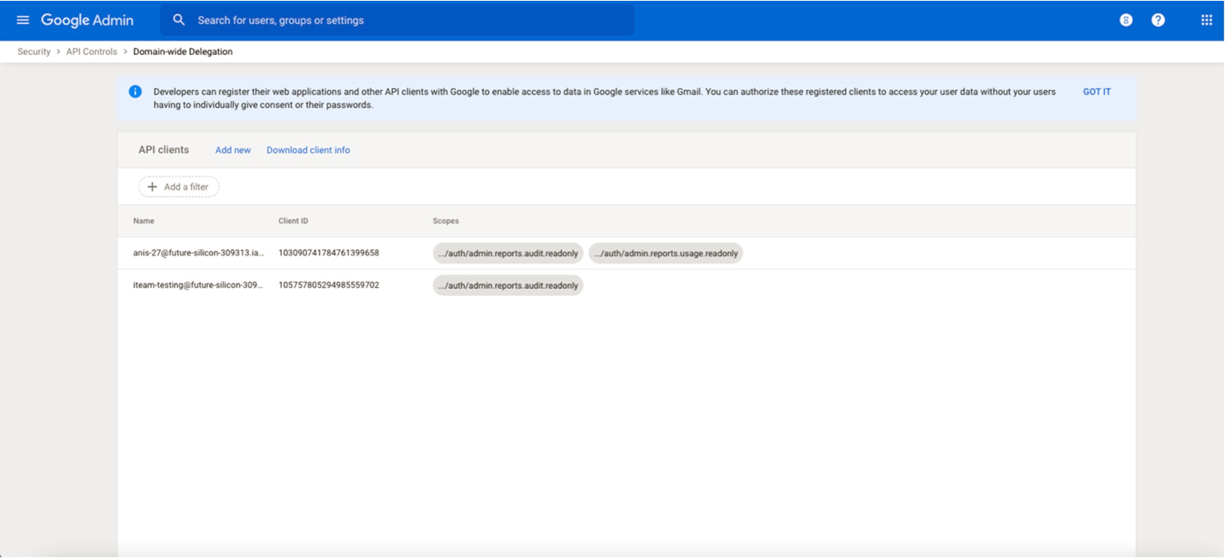This screenshot has height=558, width=1225.
Task: Click the Google Admin logo
Action: 87,20
